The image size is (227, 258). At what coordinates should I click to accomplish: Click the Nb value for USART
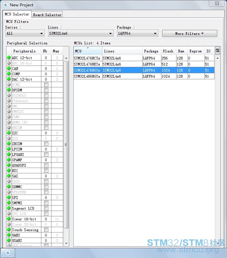pos(46,241)
